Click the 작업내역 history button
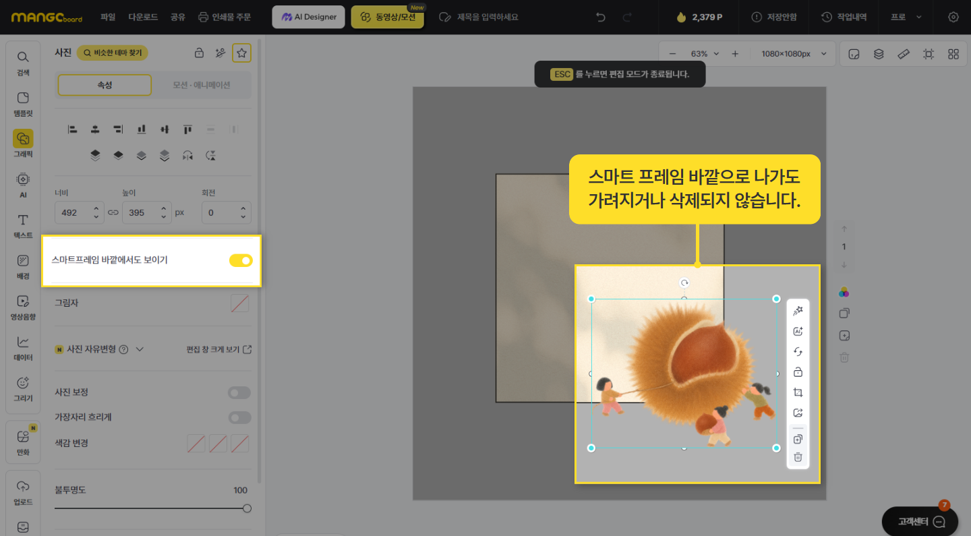 click(844, 17)
